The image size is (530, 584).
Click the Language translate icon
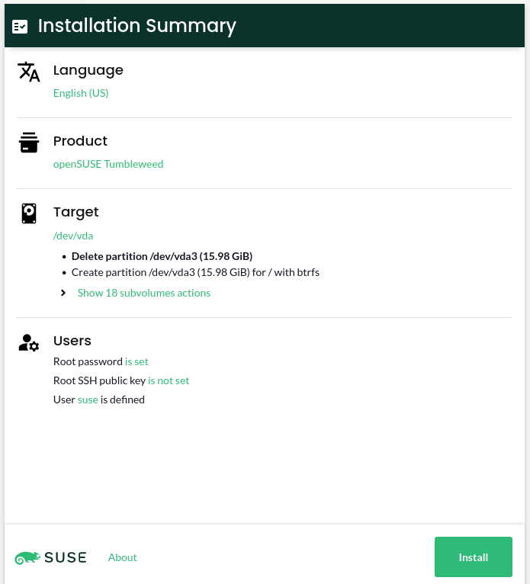point(28,72)
